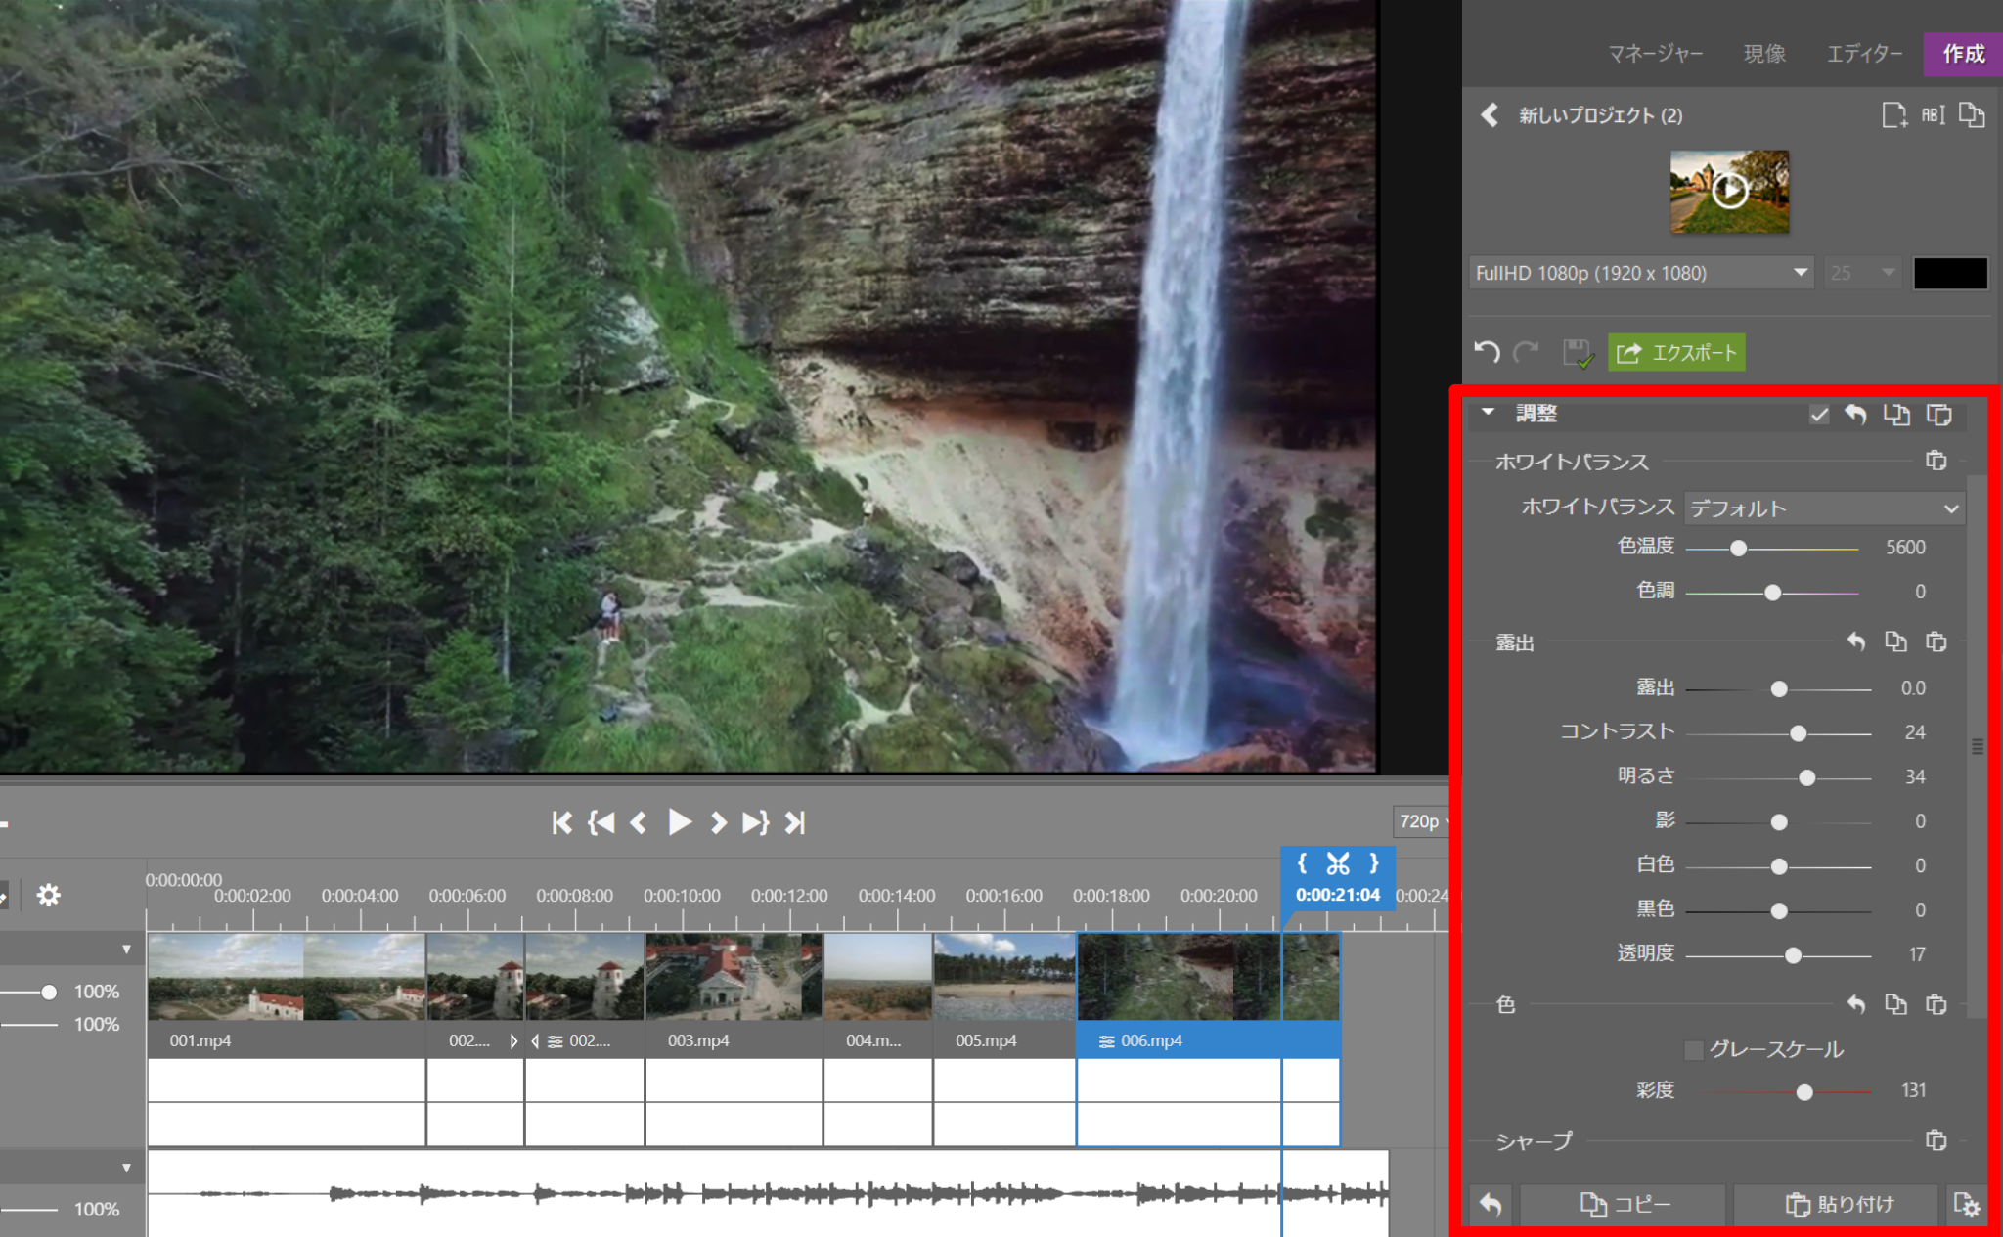Copy the 露出 section settings

coord(1895,642)
